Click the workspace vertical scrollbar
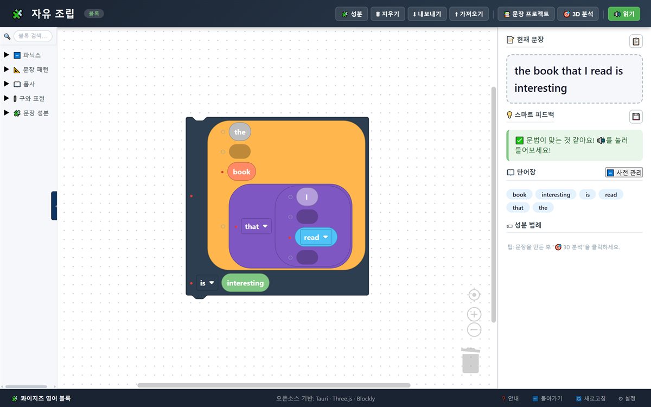 pyautogui.click(x=494, y=205)
